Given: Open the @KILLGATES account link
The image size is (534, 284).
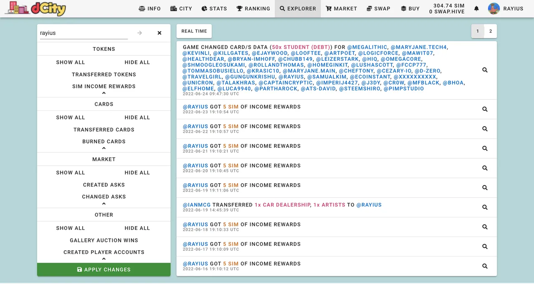Looking at the screenshot, I should click(x=231, y=53).
